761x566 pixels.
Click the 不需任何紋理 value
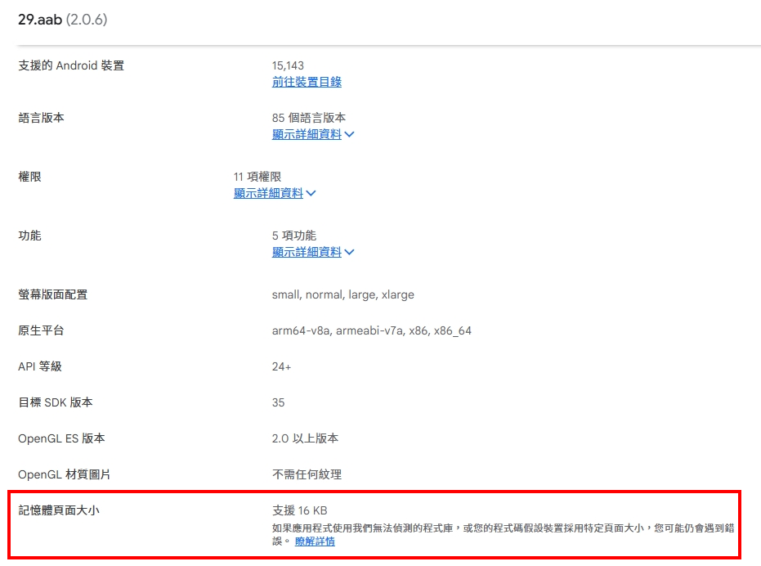307,474
